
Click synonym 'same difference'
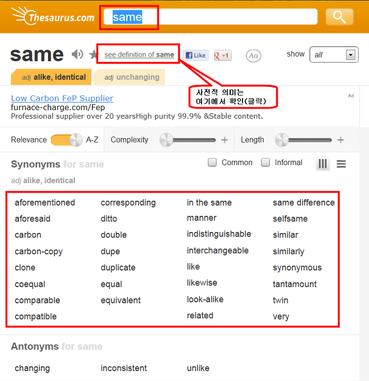[x=304, y=202]
